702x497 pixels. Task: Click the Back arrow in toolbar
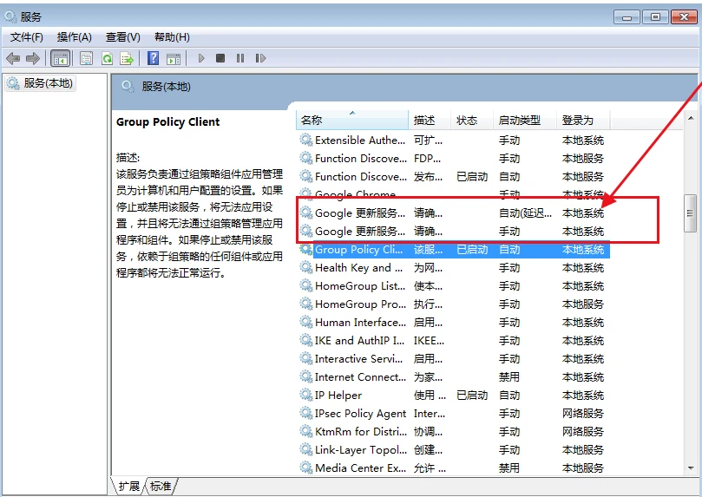13,58
